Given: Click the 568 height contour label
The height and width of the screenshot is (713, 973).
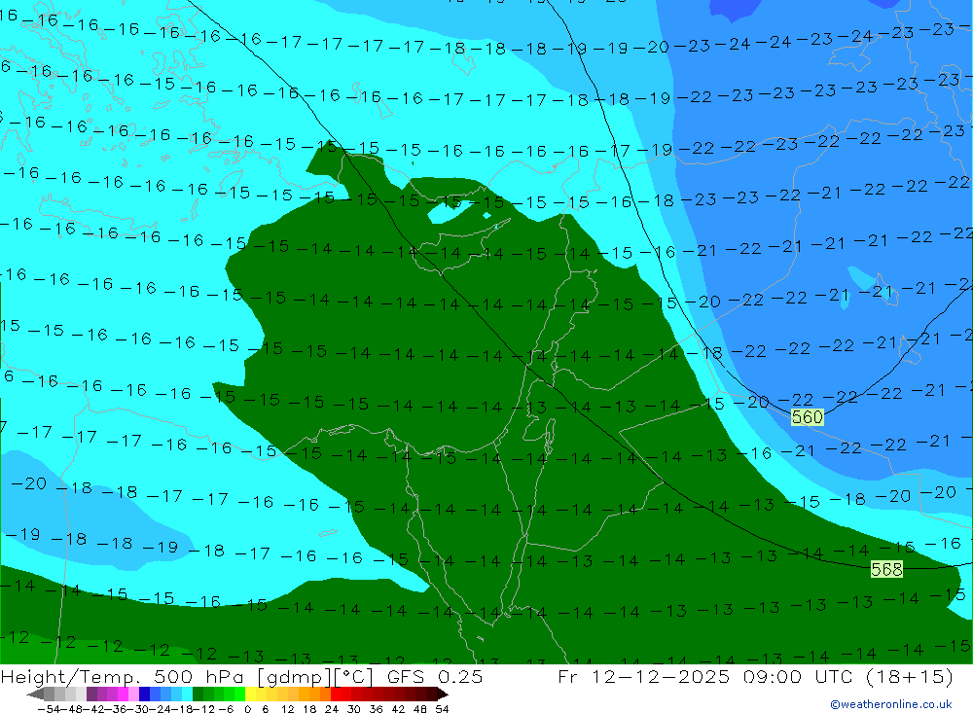Looking at the screenshot, I should click(x=886, y=569).
